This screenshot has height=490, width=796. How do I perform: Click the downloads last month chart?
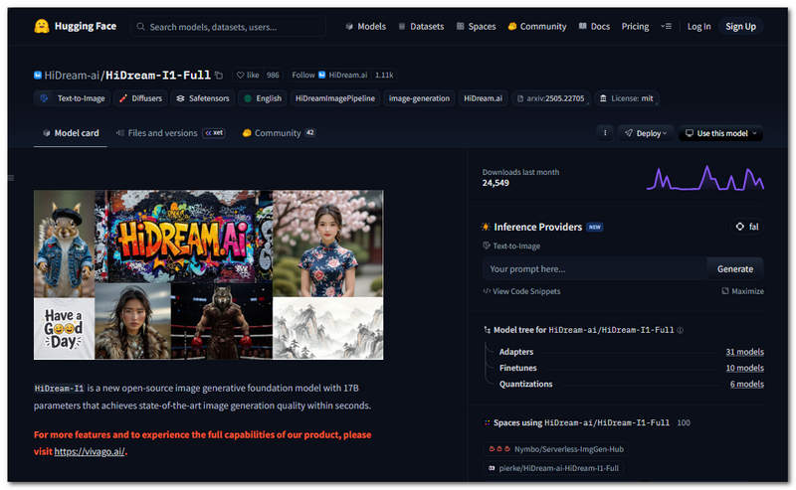(x=704, y=178)
